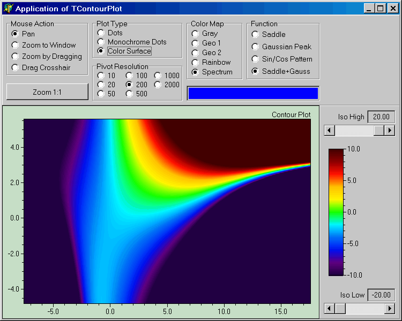
Task: Click the application icon in title bar
Action: (8, 9)
